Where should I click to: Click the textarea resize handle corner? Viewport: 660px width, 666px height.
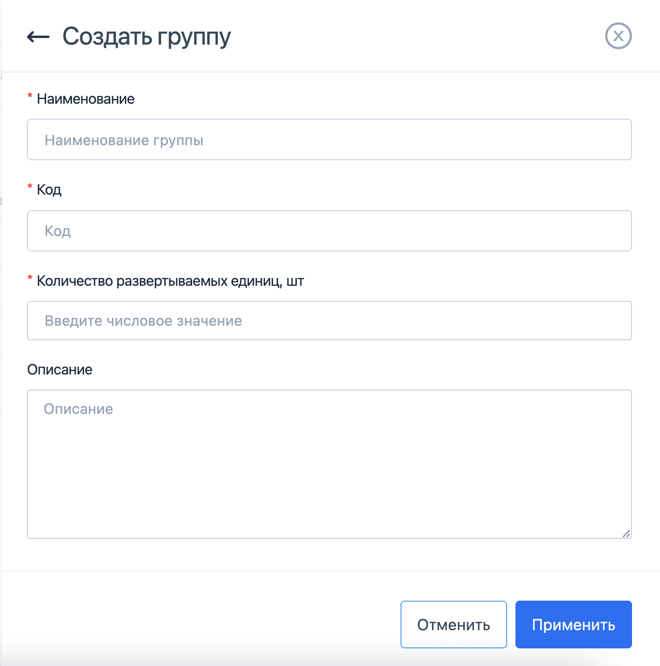(x=627, y=533)
